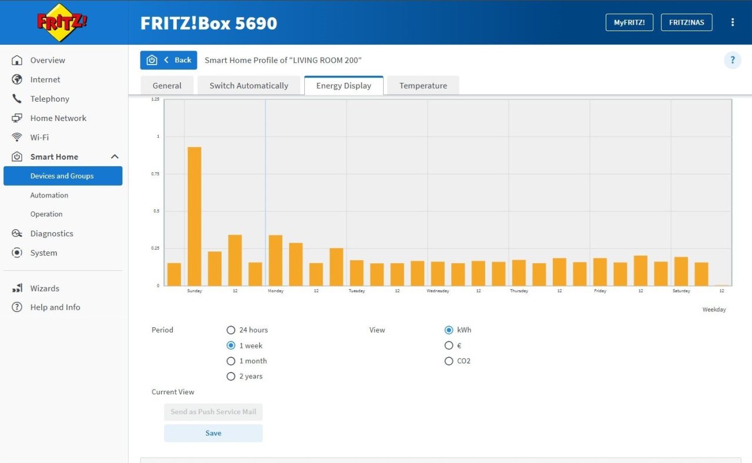The image size is (752, 463).
Task: Click the tallest Sunday energy bar
Action: tap(194, 216)
